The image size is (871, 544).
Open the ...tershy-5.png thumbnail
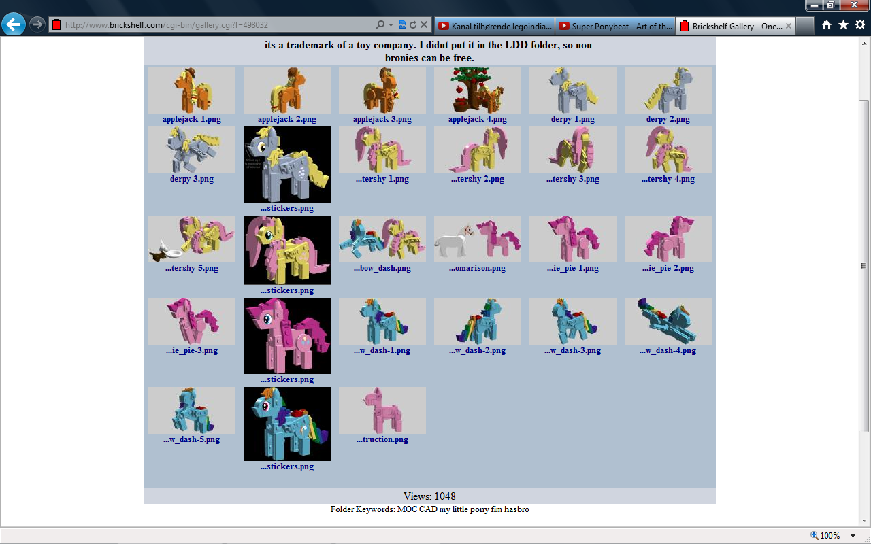(192, 239)
